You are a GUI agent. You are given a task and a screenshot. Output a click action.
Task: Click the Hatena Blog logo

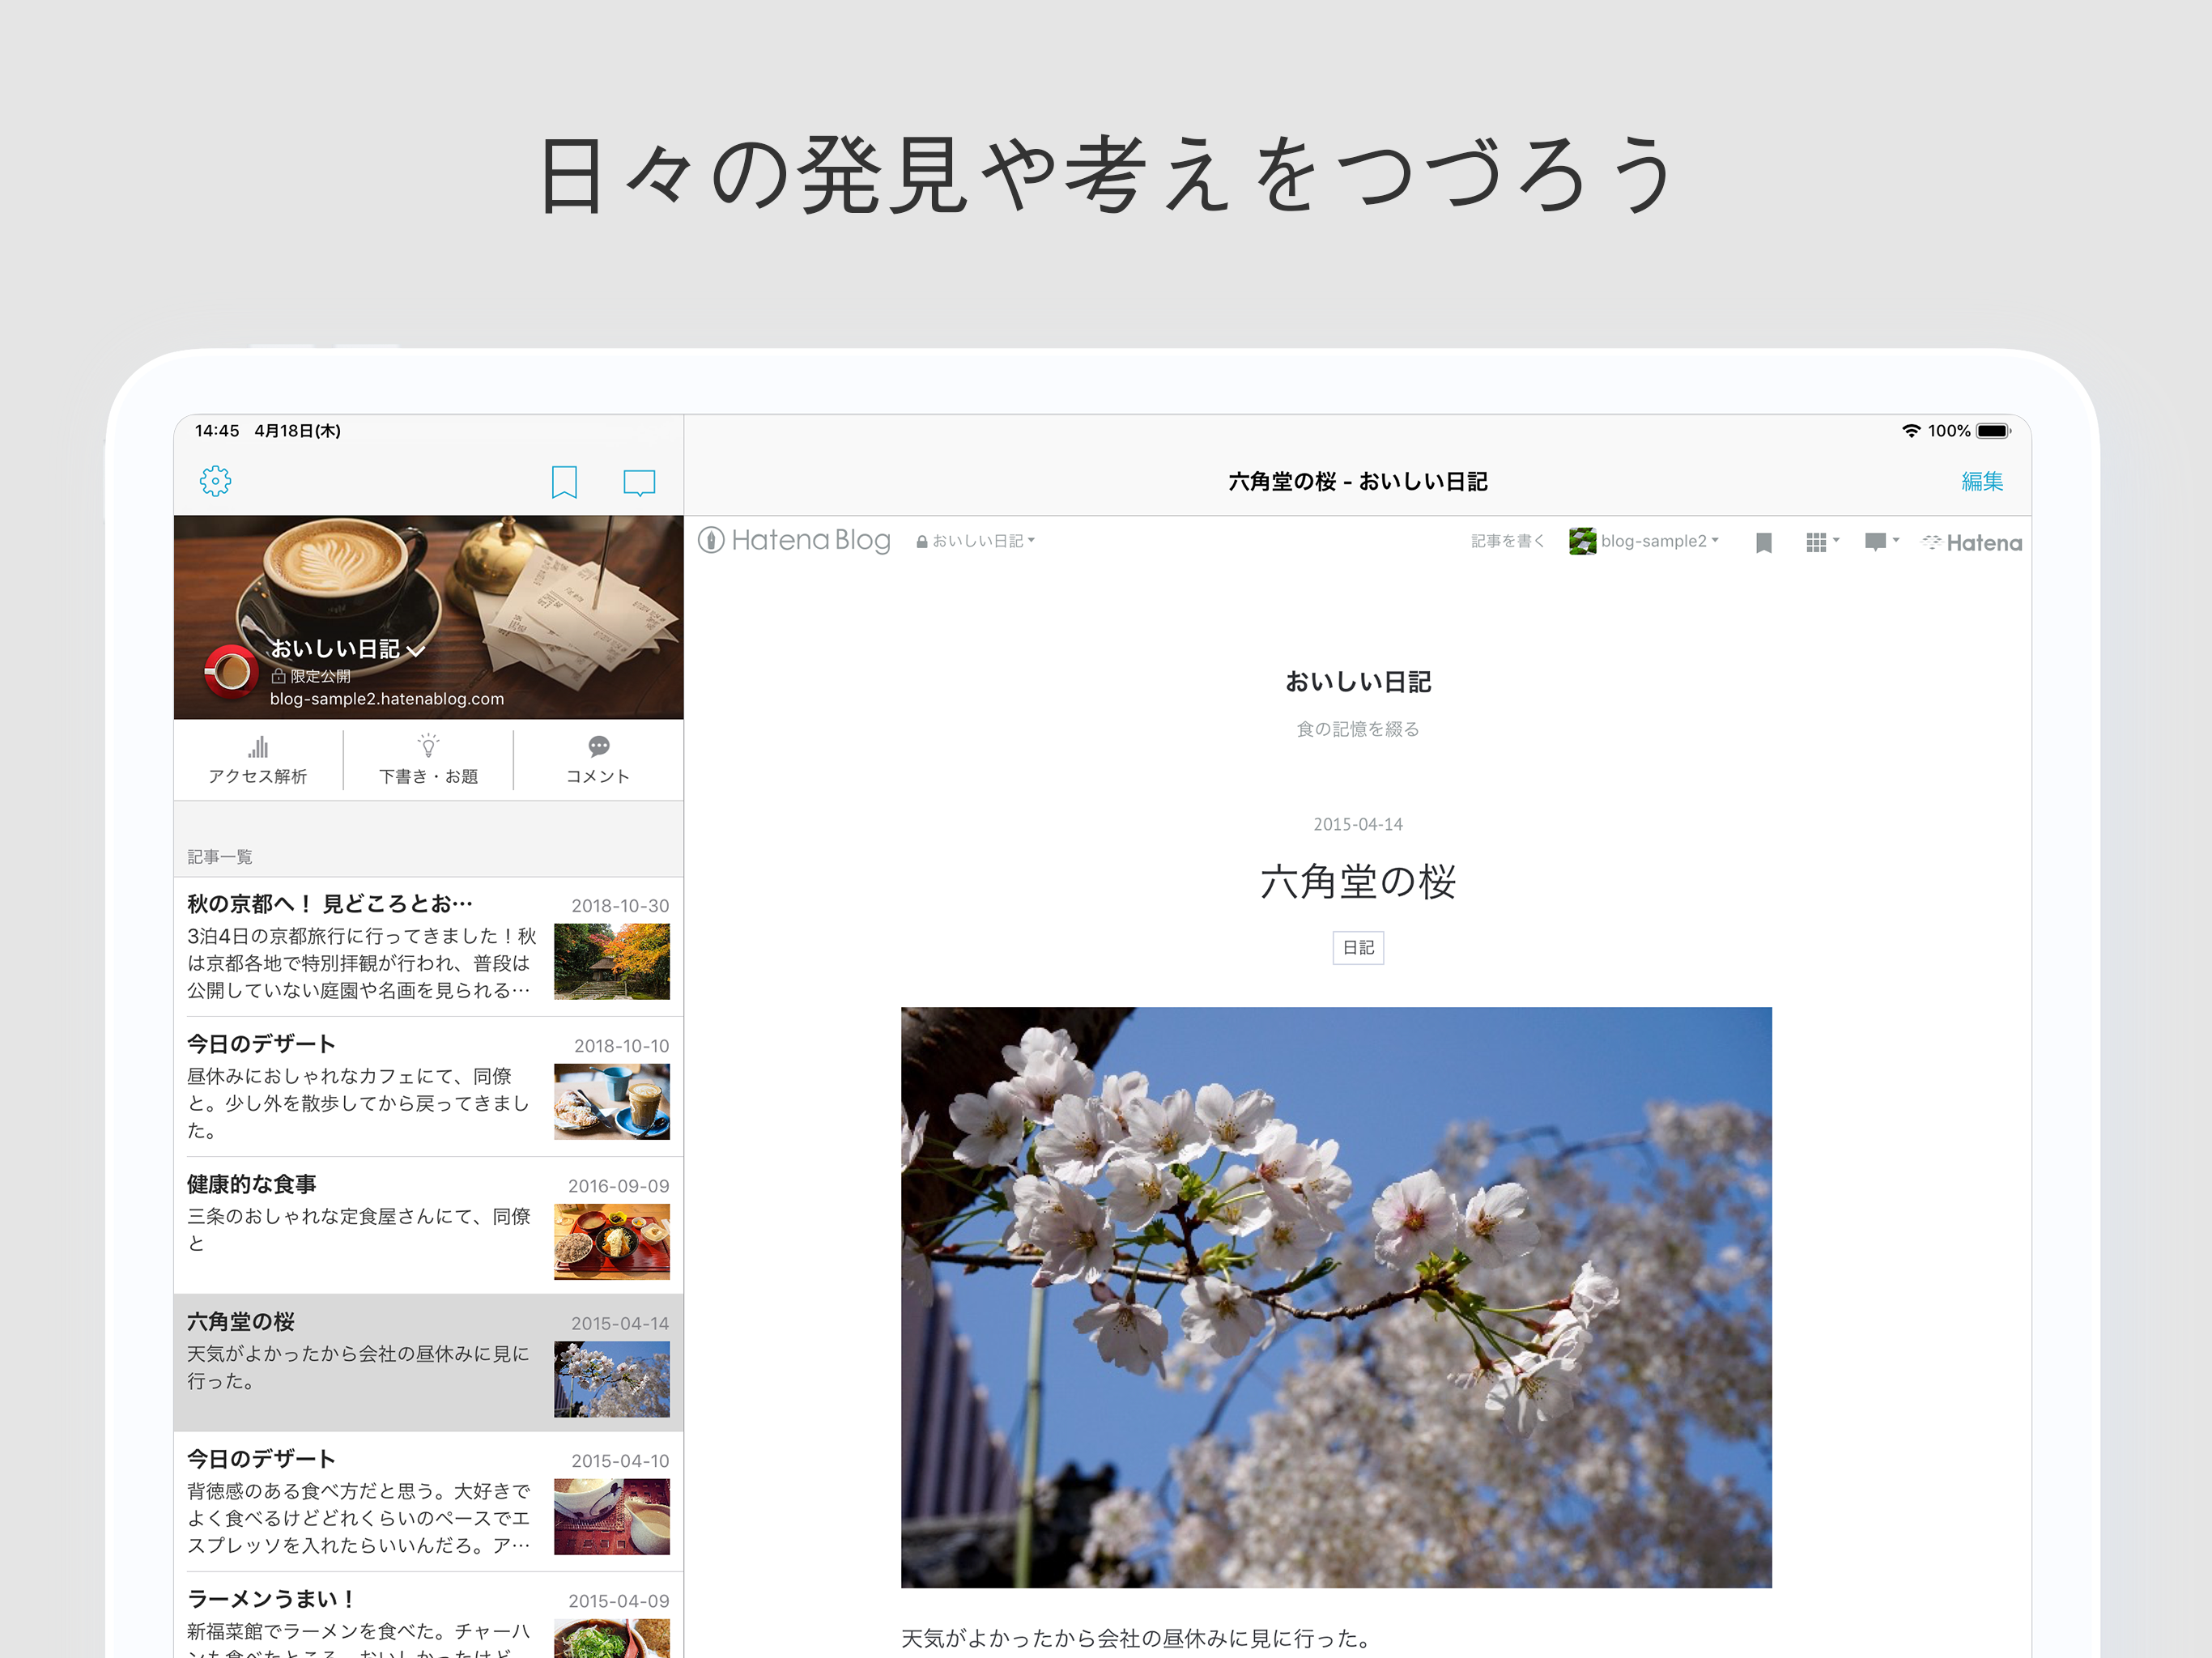point(794,540)
